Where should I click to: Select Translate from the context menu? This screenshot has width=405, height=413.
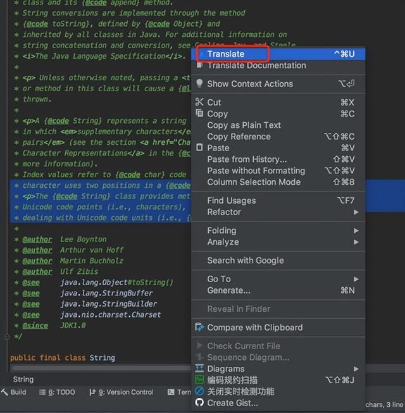[x=226, y=54]
